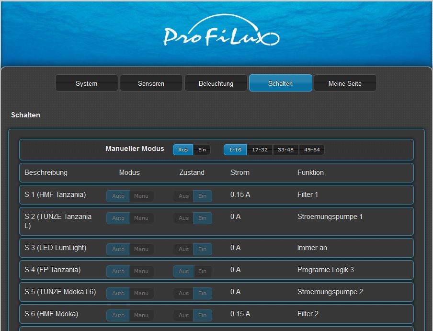The width and height of the screenshot is (433, 331).
Task: Turn S 4 FP Tanzania state to Ein
Action: click(203, 271)
